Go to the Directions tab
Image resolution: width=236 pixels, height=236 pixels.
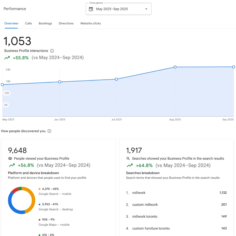tap(66, 23)
